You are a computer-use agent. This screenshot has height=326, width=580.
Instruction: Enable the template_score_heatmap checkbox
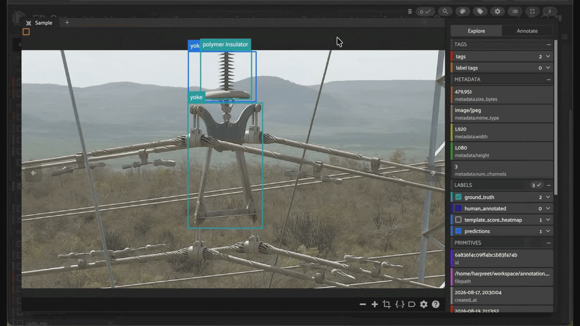click(x=458, y=220)
